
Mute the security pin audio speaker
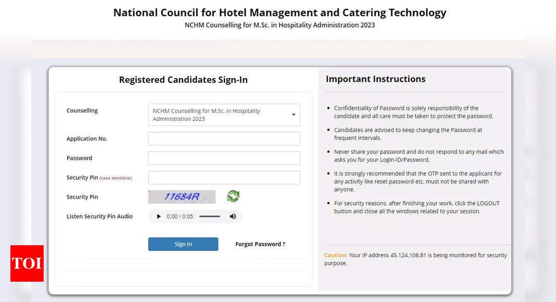pos(232,217)
